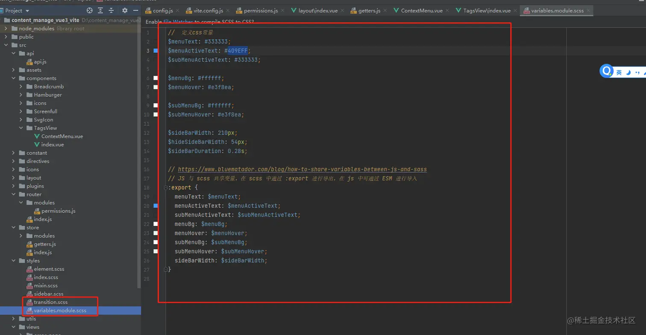Close the config.js editor tab
The height and width of the screenshot is (335, 646).
[x=179, y=11]
